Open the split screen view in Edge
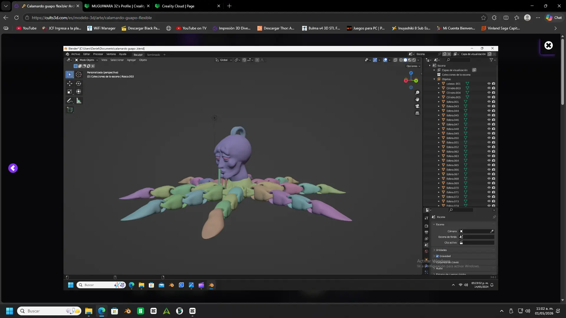Image resolution: width=566 pixels, height=318 pixels. 506,18
